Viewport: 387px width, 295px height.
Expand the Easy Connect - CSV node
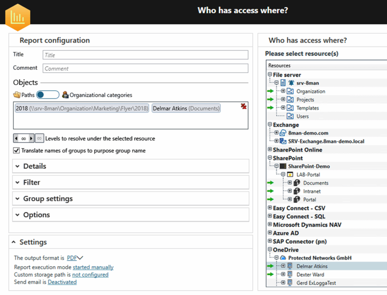270,208
